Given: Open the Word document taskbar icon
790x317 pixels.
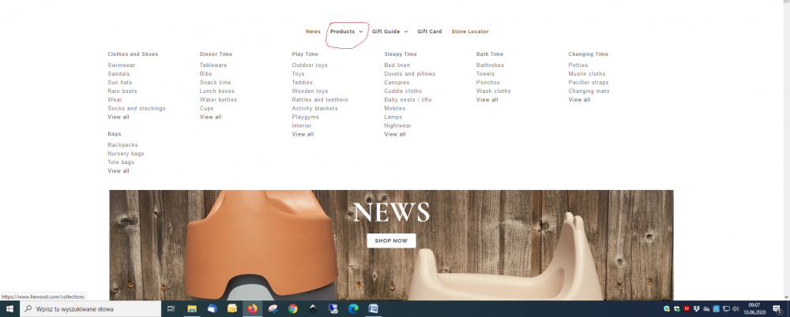Looking at the screenshot, I should click(374, 309).
